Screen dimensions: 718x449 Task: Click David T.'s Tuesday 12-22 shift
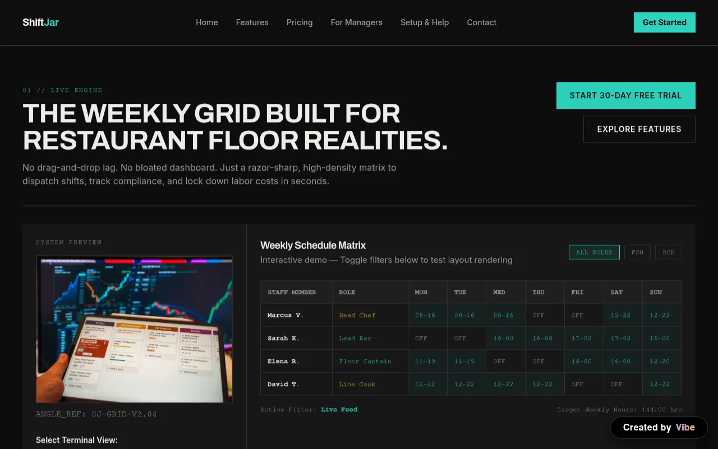pos(467,384)
